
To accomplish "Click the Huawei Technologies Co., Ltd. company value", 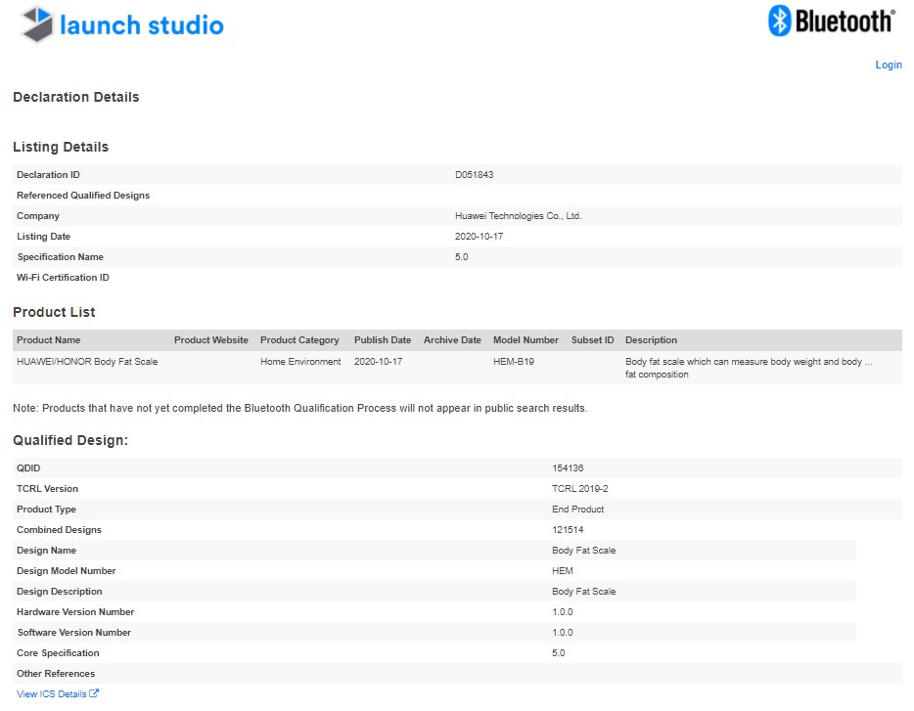I will coord(518,216).
